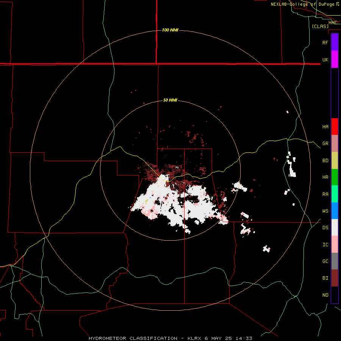Click the ND legend label
The width and height of the screenshot is (341, 341).
pyautogui.click(x=325, y=295)
